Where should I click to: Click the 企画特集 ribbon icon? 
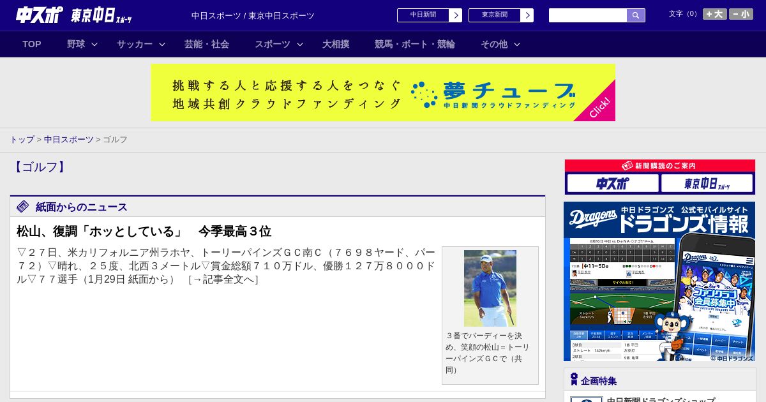(574, 380)
